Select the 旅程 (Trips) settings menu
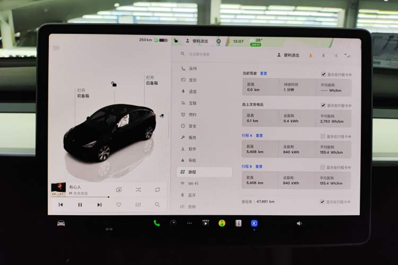The height and width of the screenshot is (265, 398). (x=204, y=172)
